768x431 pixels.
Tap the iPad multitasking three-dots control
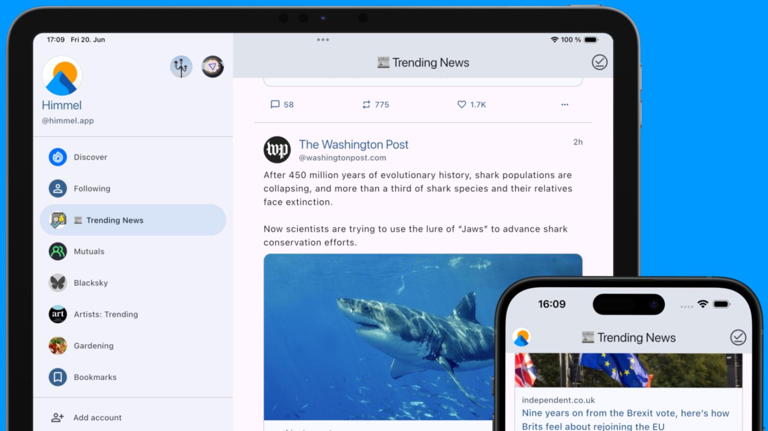[323, 40]
